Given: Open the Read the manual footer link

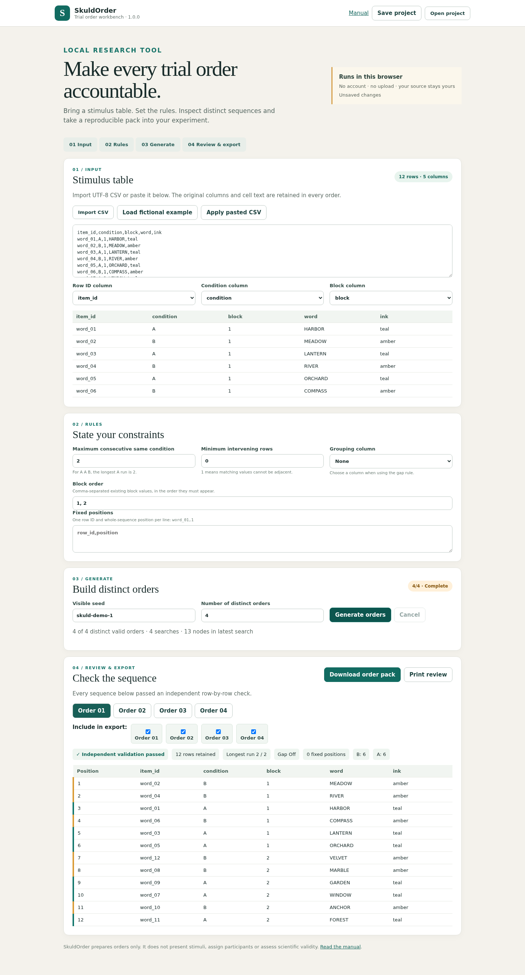Looking at the screenshot, I should (x=340, y=947).
